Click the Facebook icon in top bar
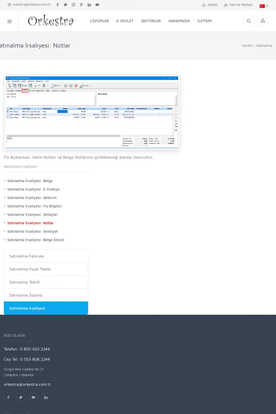Screen dimensions: 276x414 click(x=58, y=5)
